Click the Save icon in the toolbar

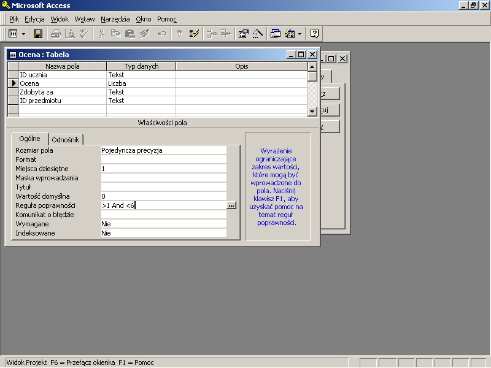click(38, 34)
